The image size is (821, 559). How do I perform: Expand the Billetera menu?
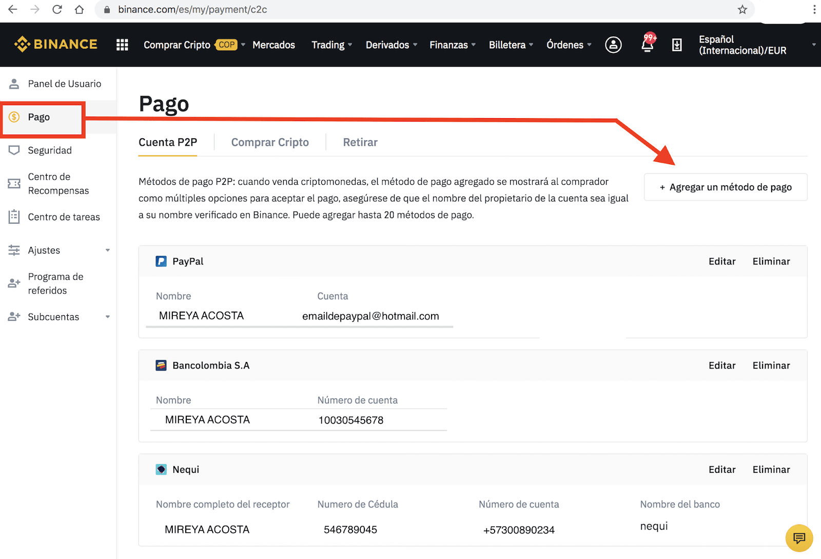(x=511, y=45)
